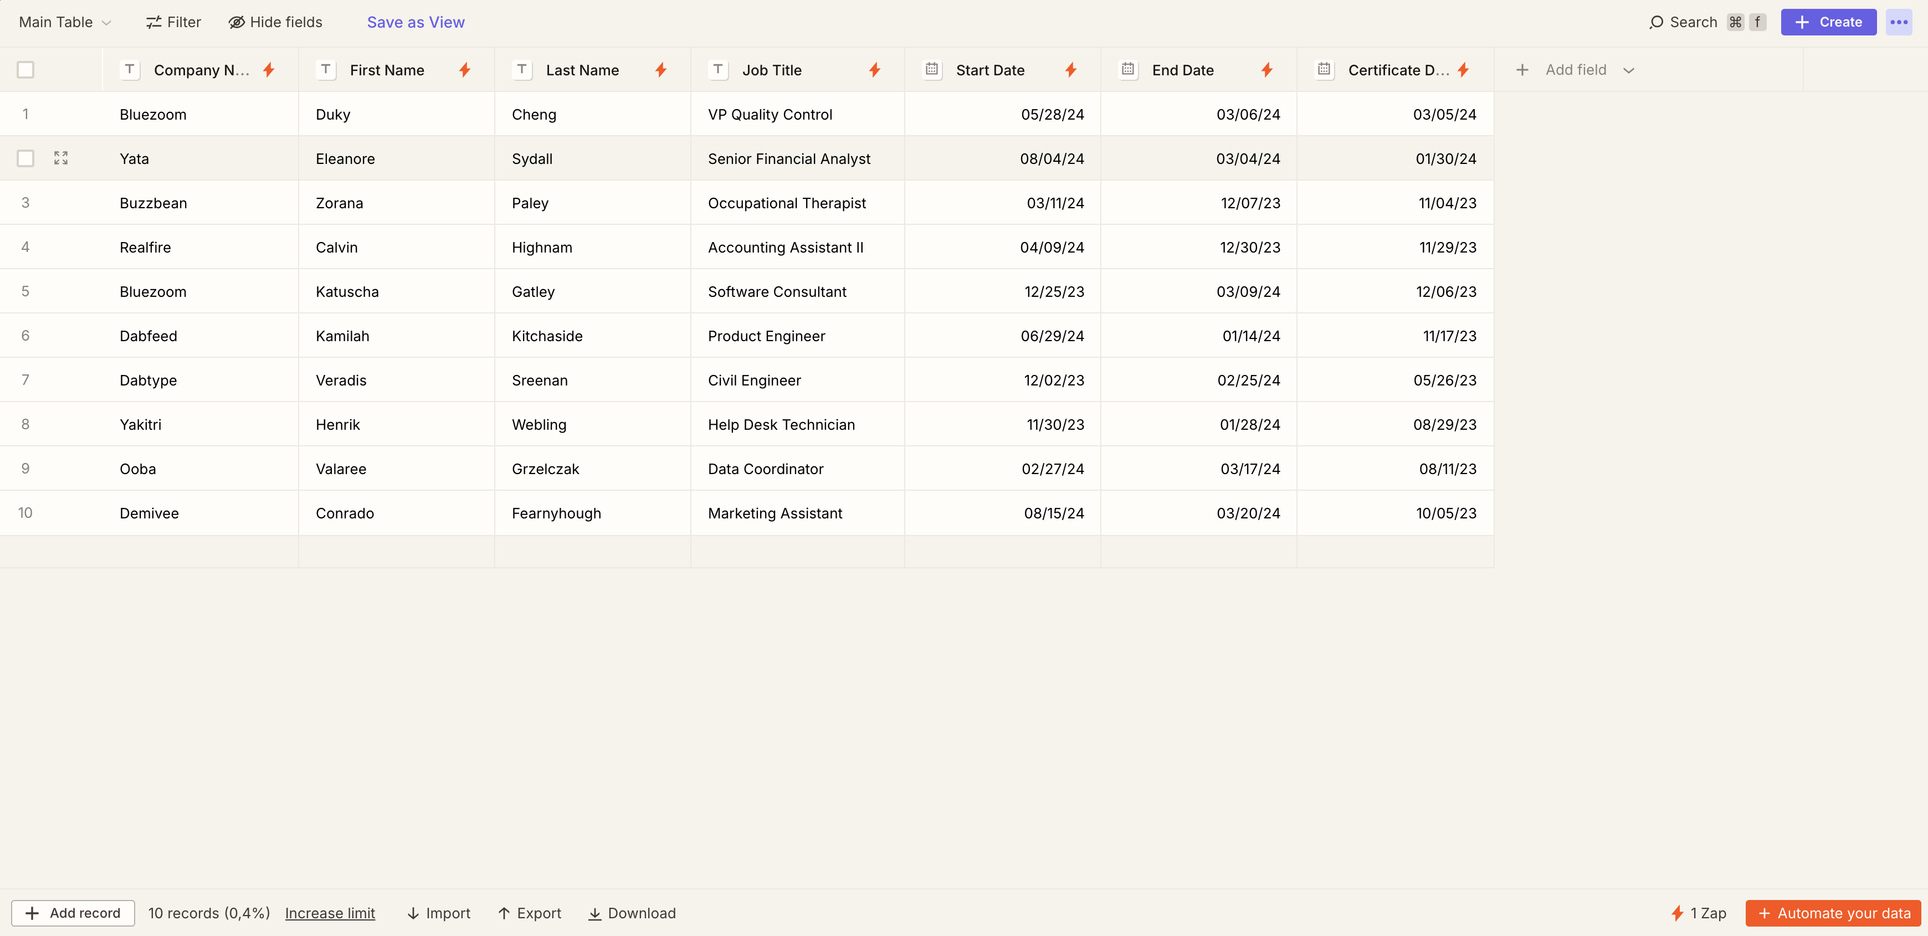This screenshot has width=1928, height=936.
Task: Click the end date '01/28/24' cell
Action: (1199, 424)
